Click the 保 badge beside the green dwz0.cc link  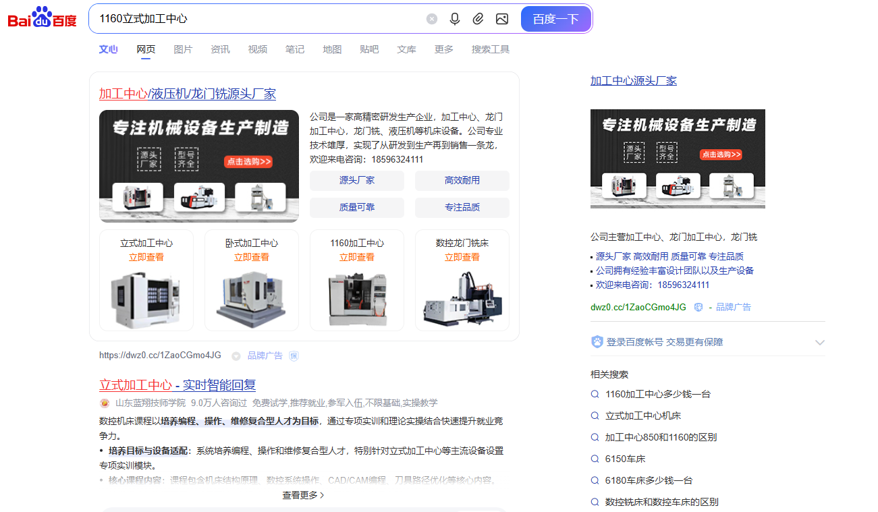pyautogui.click(x=698, y=307)
